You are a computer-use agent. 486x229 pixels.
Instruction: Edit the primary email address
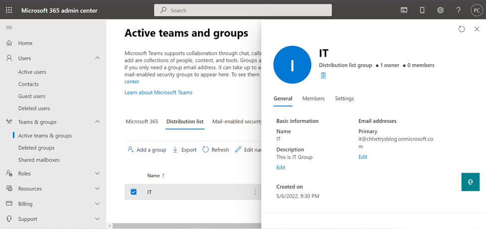click(x=363, y=157)
